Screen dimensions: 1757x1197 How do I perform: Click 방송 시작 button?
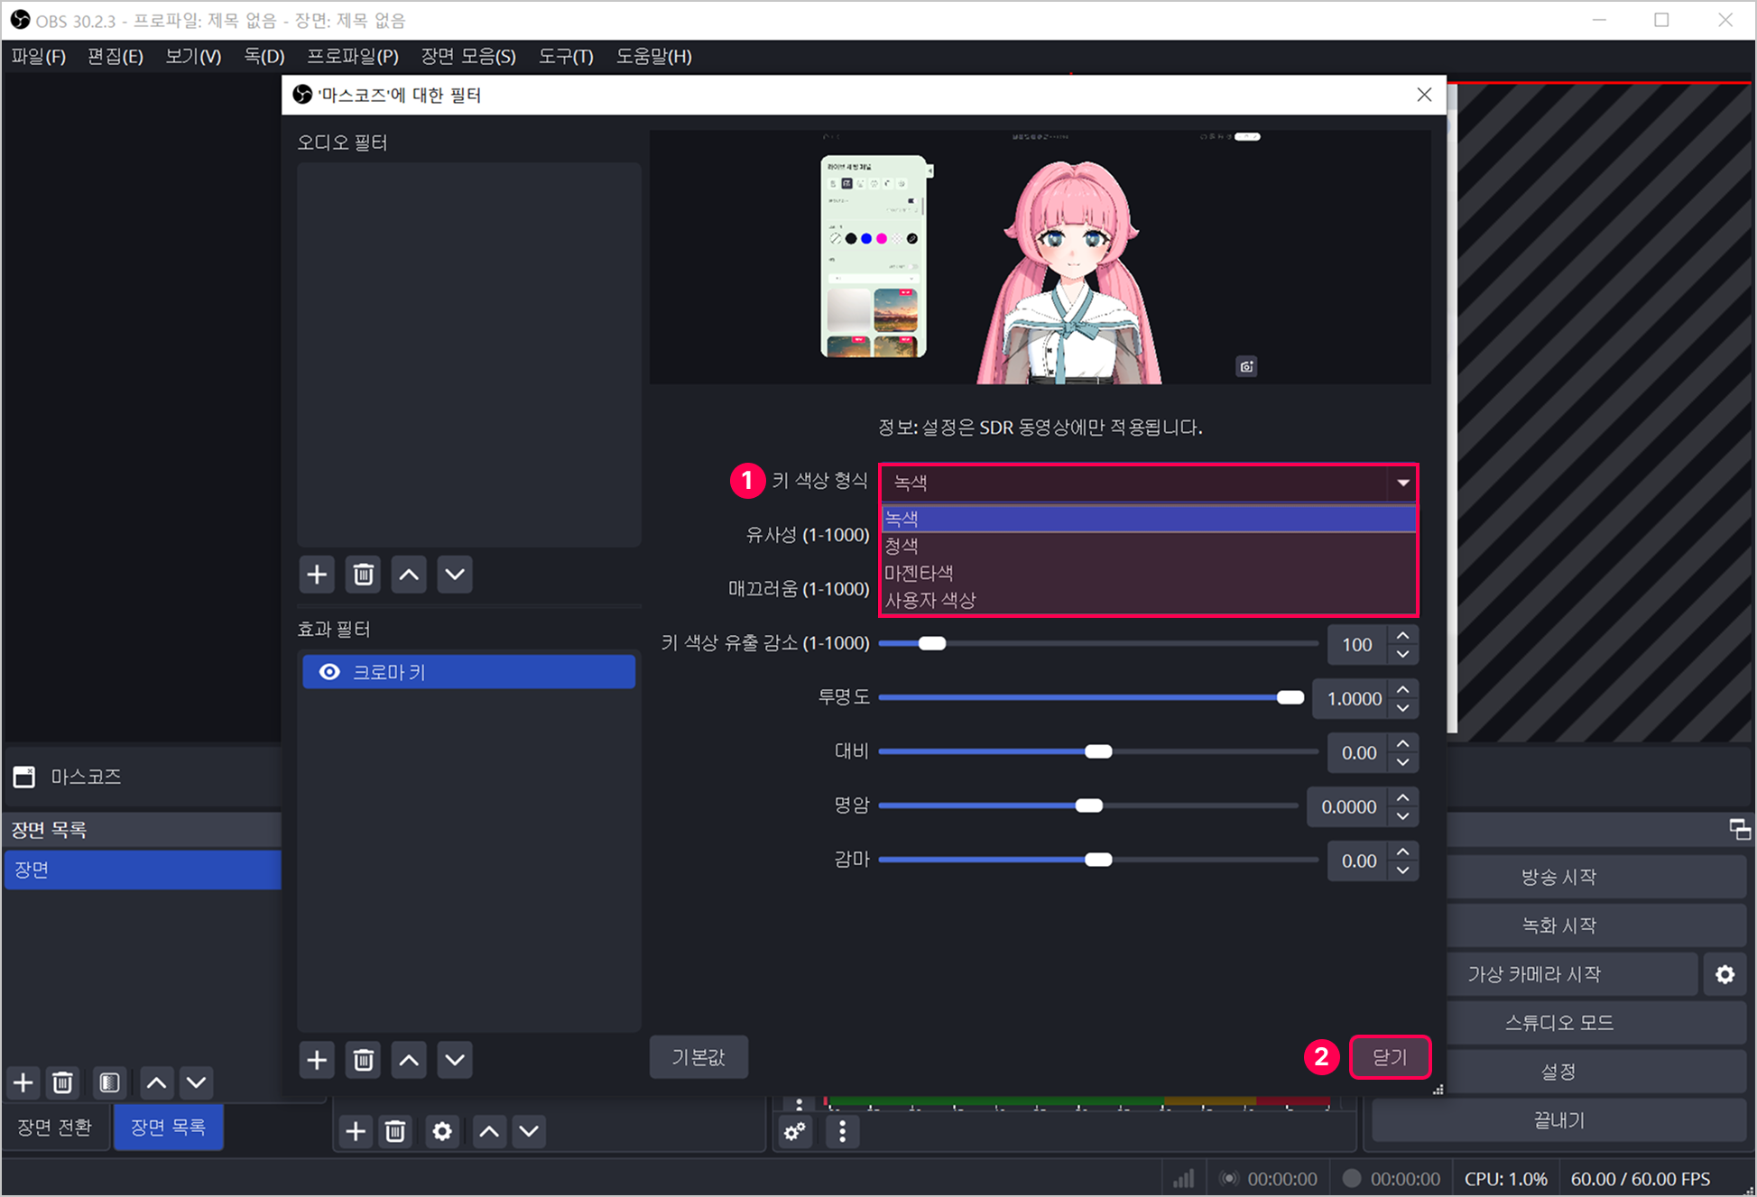(x=1558, y=877)
